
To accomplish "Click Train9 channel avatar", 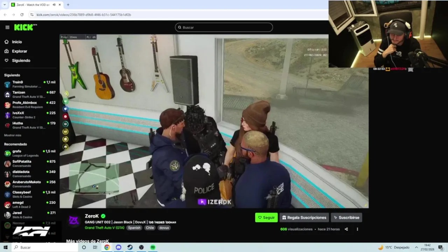I will 7,84.
